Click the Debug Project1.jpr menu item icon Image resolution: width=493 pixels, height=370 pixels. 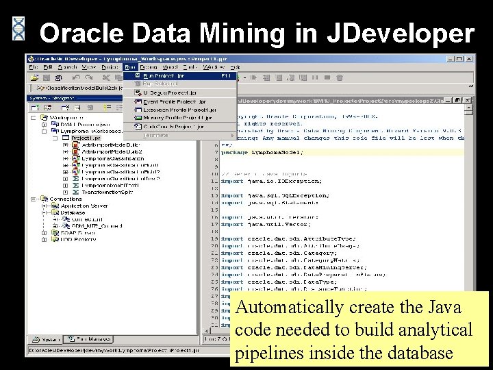tap(138, 92)
